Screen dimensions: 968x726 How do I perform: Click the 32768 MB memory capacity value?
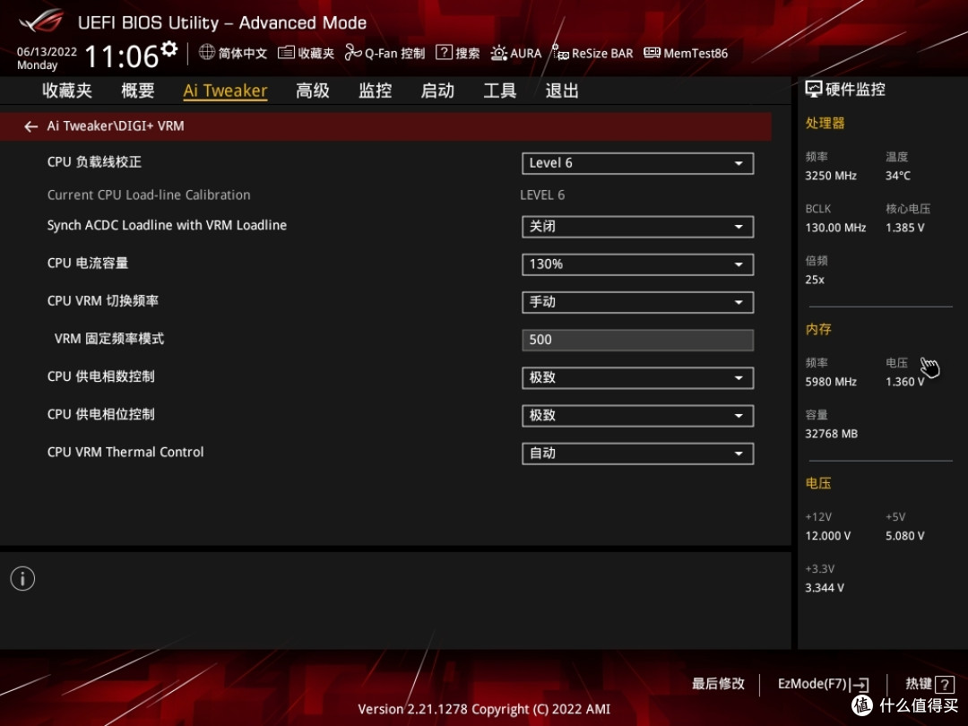tap(832, 434)
